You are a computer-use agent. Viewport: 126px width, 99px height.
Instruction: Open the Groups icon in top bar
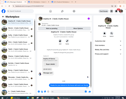pos(74,11)
